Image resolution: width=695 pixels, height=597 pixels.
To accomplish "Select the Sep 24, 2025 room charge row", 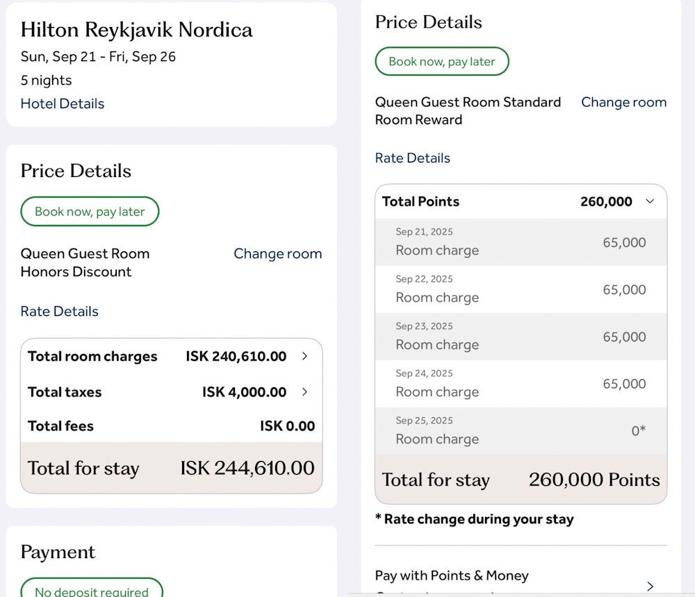I will (x=521, y=384).
